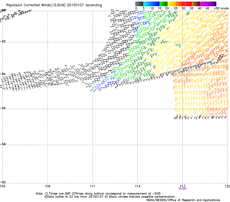The image size is (230, 202).
Task: Click the '10' legend scale label
Action: (152, 8)
